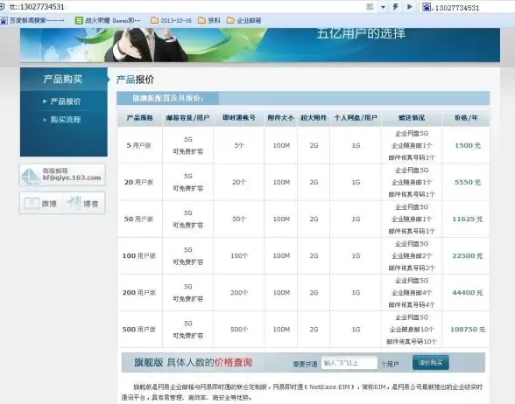Image resolution: width=515 pixels, height=404 pixels.
Task: Open the 百度新闻搜索 bookmark
Action: click(32, 20)
